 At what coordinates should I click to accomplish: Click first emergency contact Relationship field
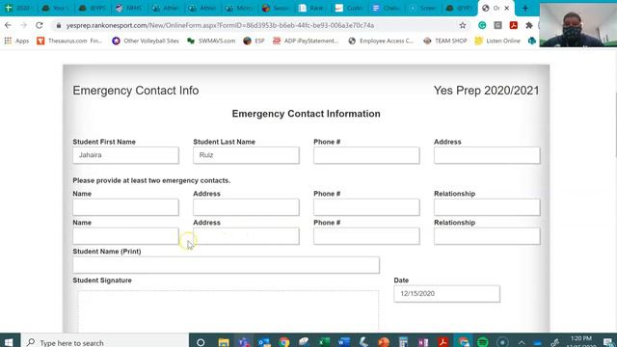(x=487, y=207)
